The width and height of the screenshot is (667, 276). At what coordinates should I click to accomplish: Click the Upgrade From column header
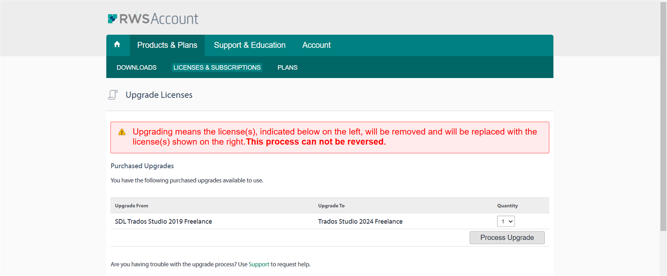pos(132,206)
